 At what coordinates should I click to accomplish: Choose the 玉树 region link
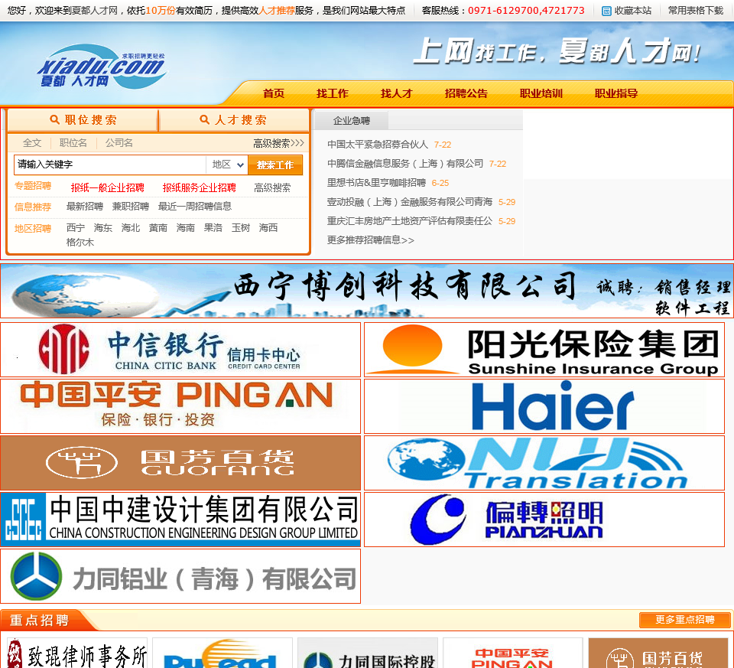[x=241, y=228]
